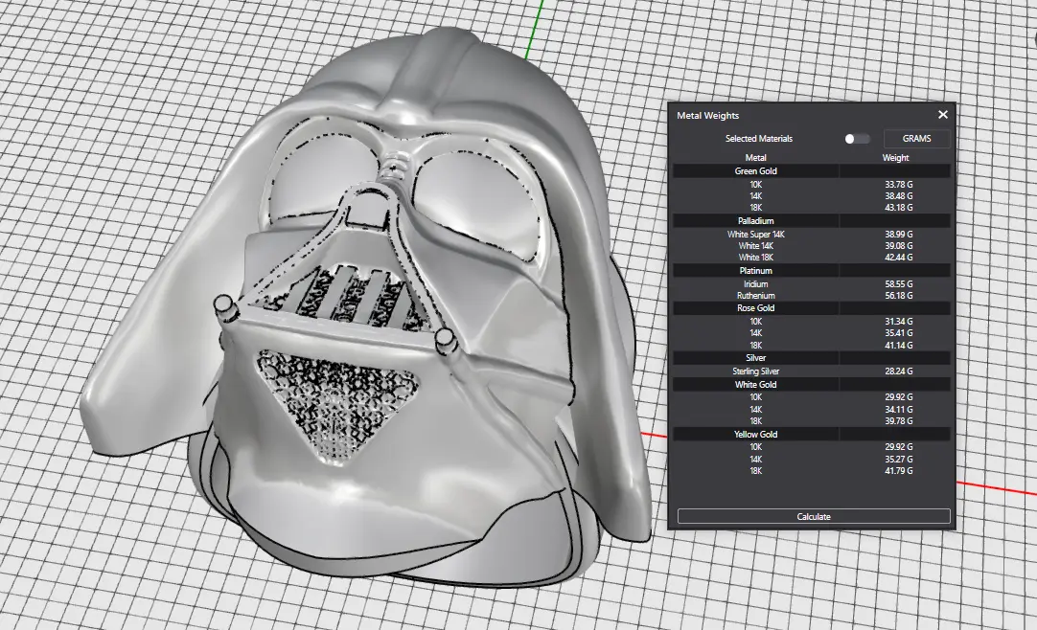This screenshot has width=1037, height=630.
Task: Click the 35.27 G weight value
Action: pyautogui.click(x=899, y=459)
